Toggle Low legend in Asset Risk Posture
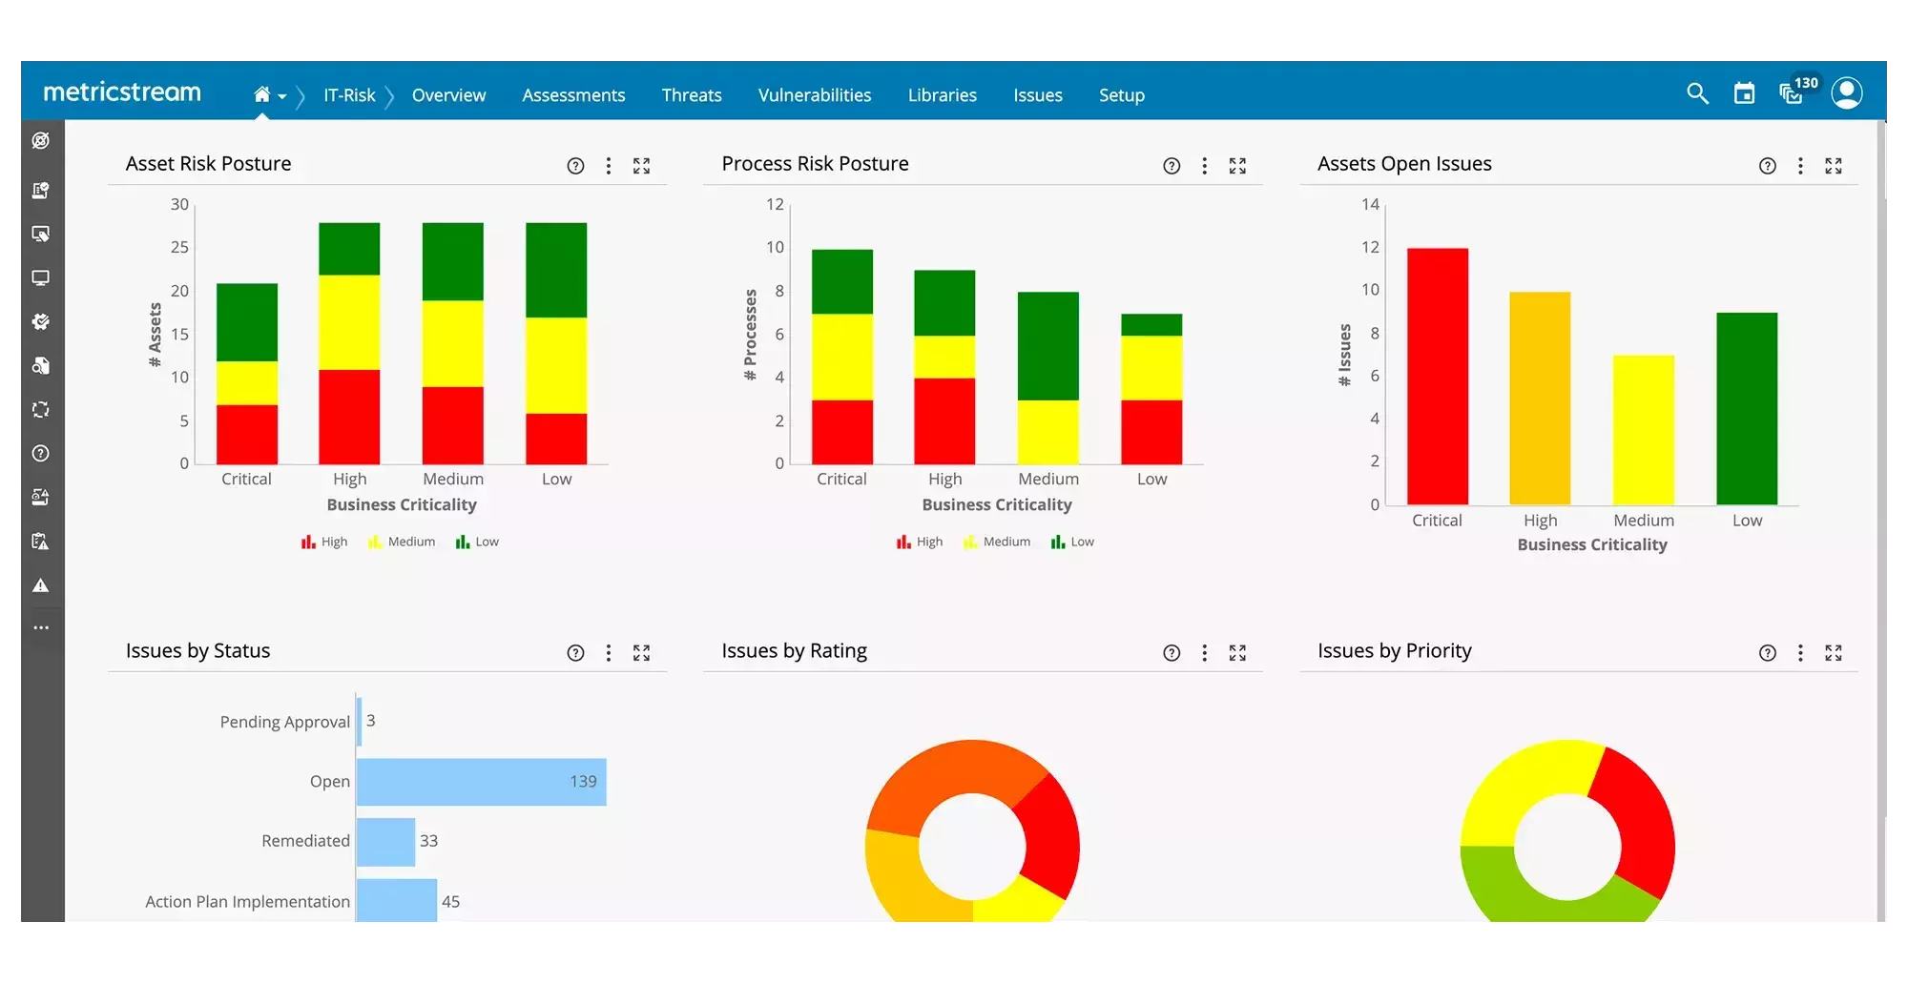The height and width of the screenshot is (983, 1908). [x=477, y=542]
